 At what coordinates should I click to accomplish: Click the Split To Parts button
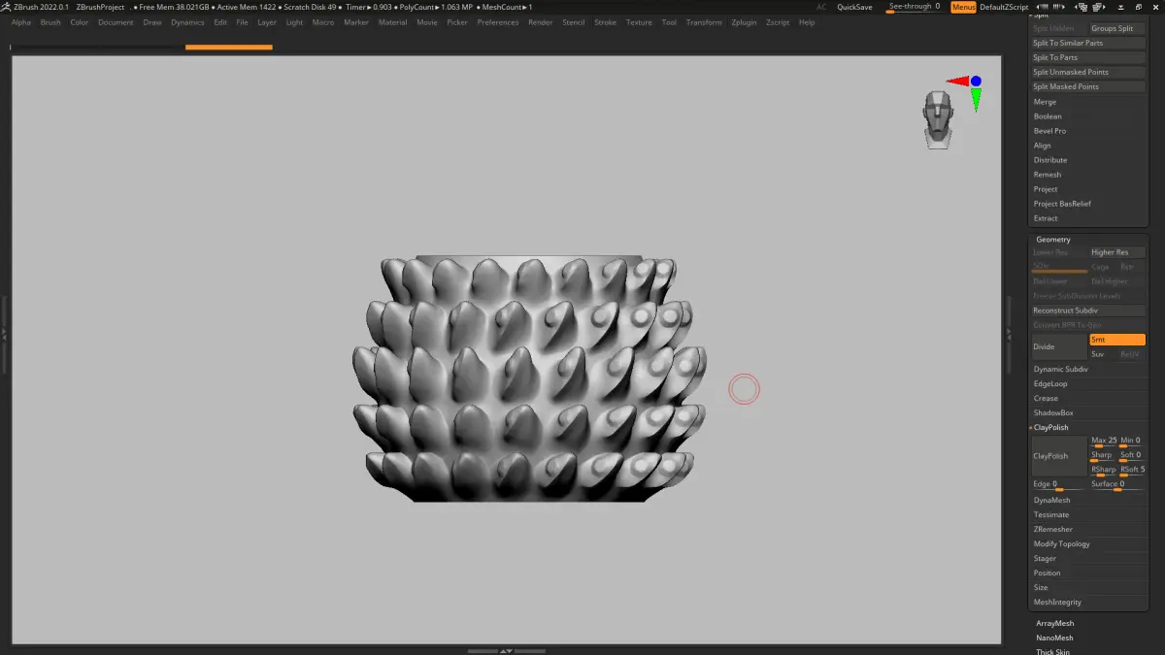(x=1088, y=57)
